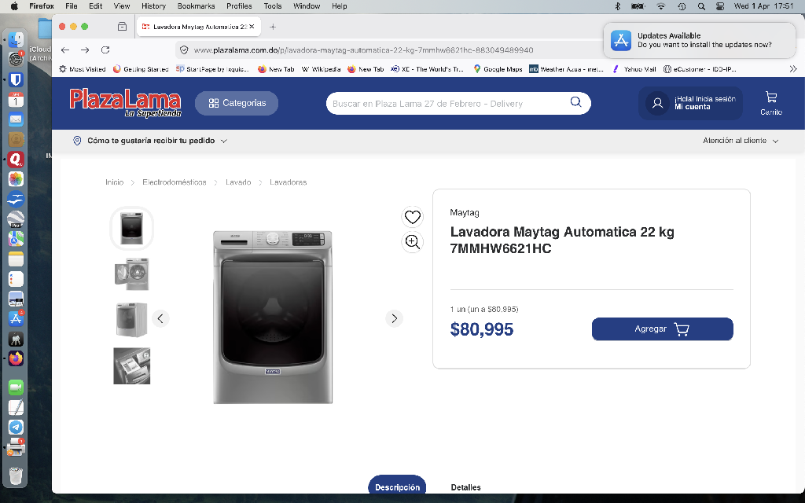
Task: Select side-angle washer thumbnail
Action: (132, 319)
